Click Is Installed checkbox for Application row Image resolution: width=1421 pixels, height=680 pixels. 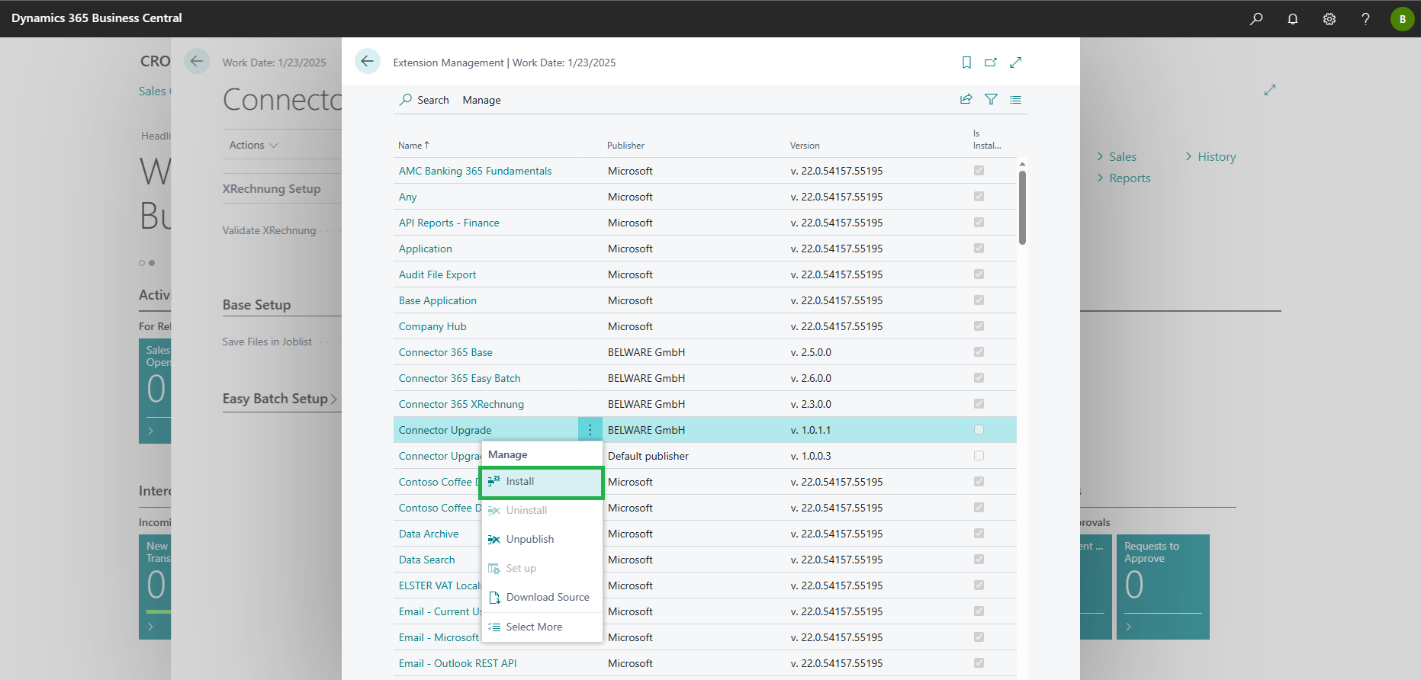coord(979,249)
